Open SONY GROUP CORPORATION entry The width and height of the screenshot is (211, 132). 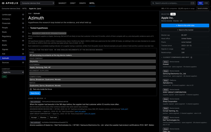click(x=174, y=92)
